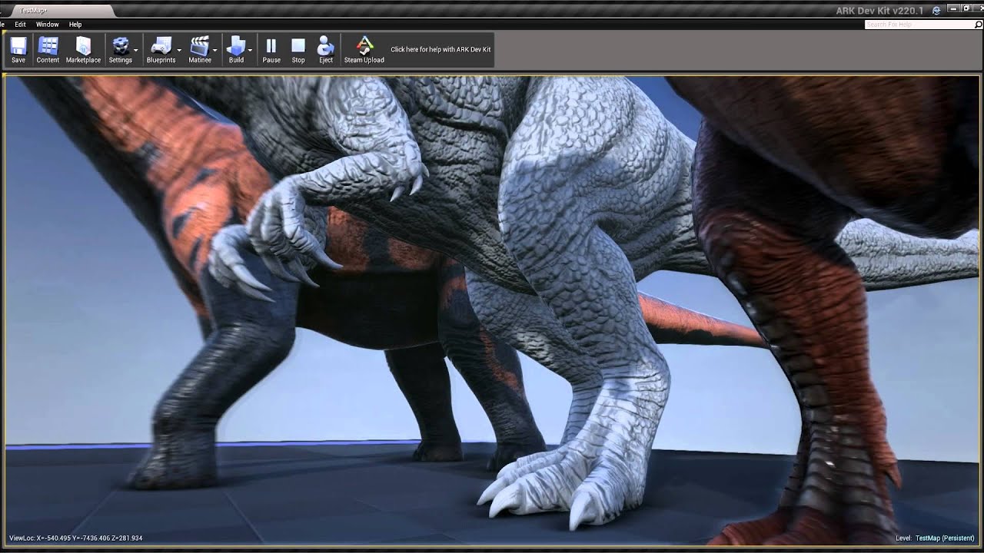Pause the simulation
Viewport: 984px width, 553px height.
coord(271,49)
